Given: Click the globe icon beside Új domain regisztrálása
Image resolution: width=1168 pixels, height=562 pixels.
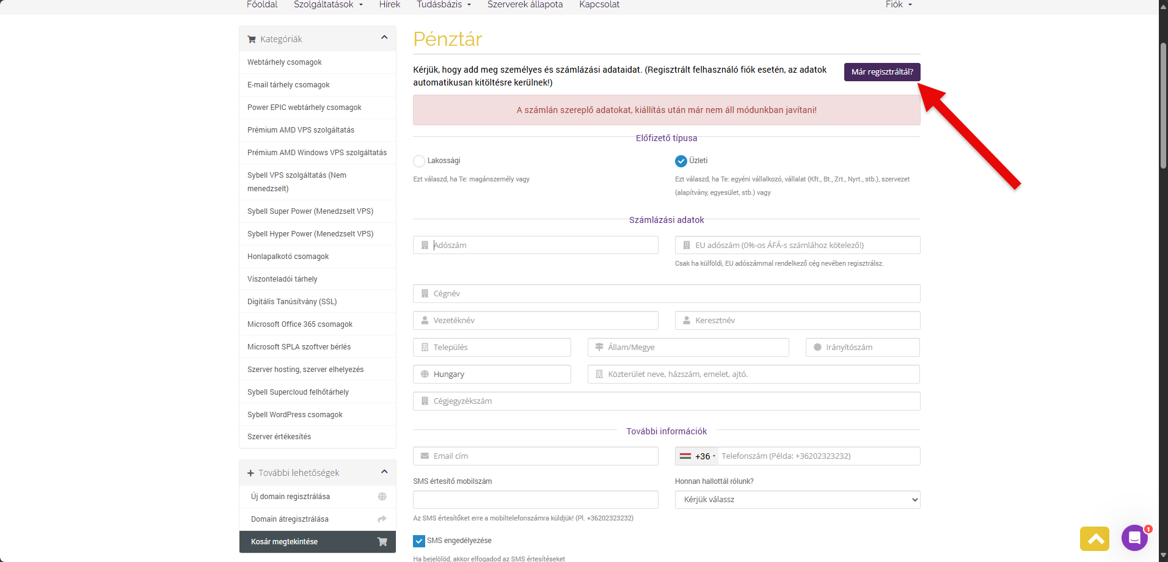Looking at the screenshot, I should 382,497.
